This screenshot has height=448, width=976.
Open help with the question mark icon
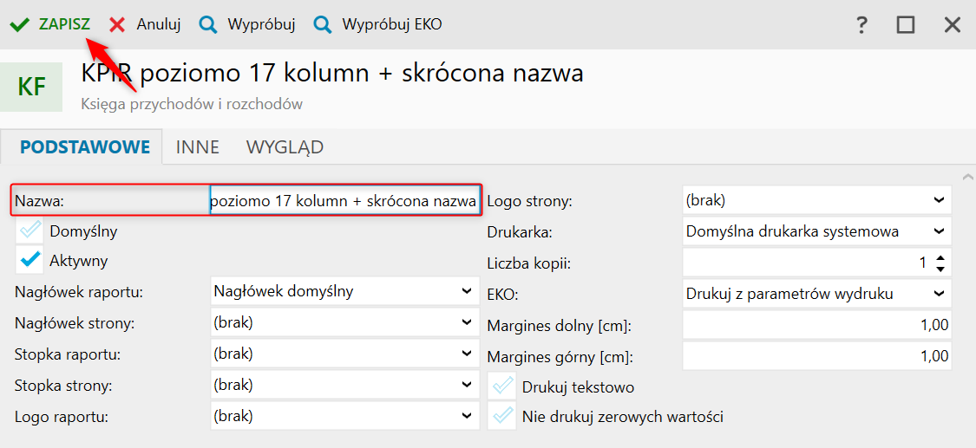coord(861,25)
